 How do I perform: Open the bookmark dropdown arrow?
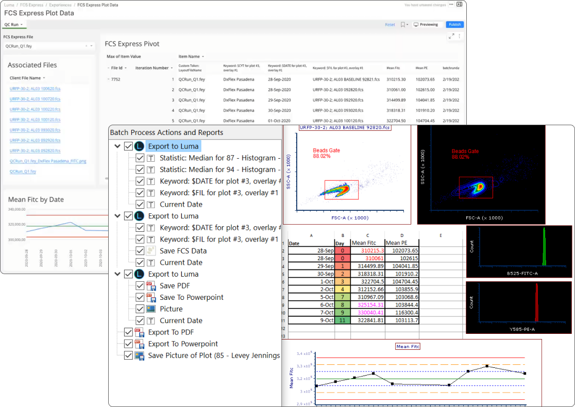click(x=408, y=25)
